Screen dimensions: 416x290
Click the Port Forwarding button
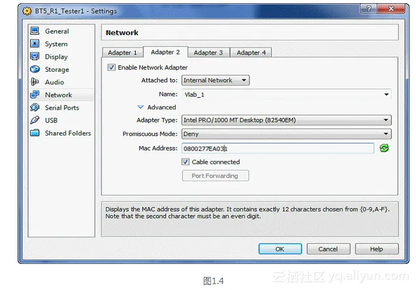point(215,175)
